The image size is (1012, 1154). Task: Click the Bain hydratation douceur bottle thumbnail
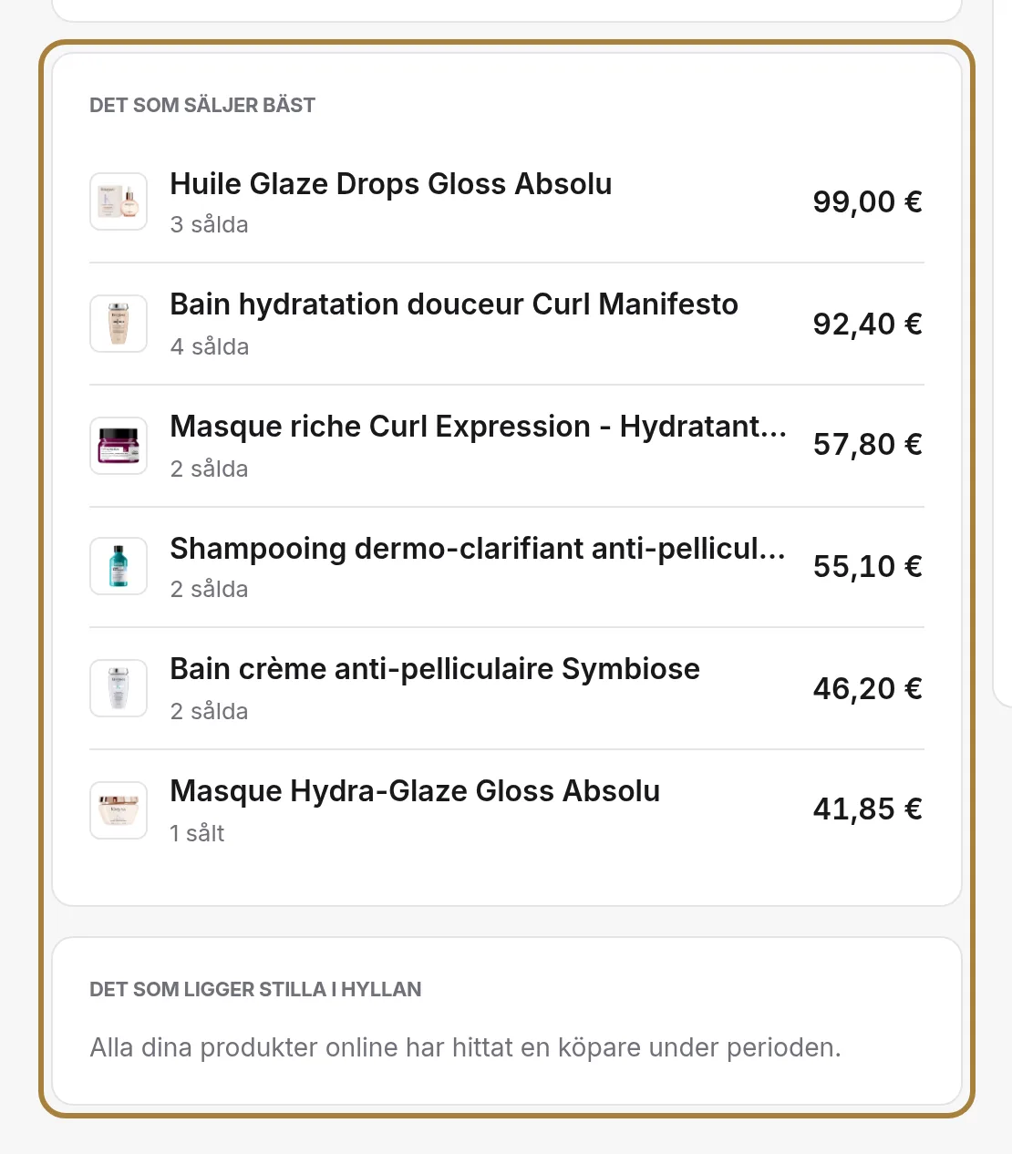click(119, 324)
